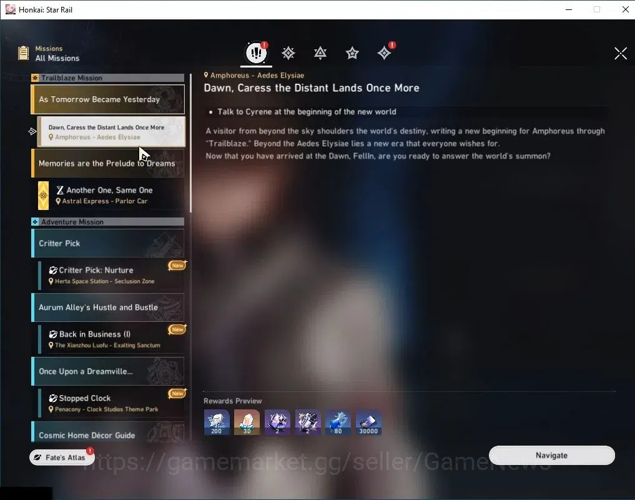The height and width of the screenshot is (500, 635).
Task: View first purple reward item with count 2
Action: (x=277, y=422)
